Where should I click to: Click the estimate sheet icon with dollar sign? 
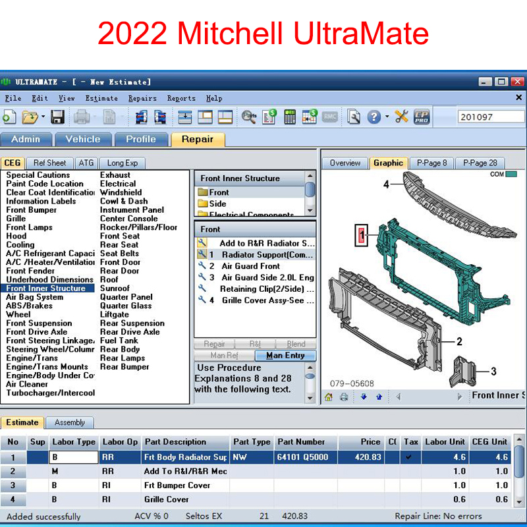[x=269, y=117]
